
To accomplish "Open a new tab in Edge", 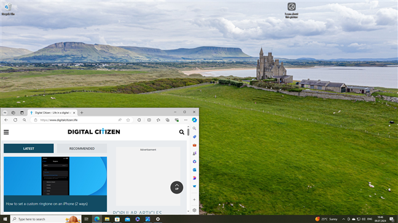I will pyautogui.click(x=82, y=113).
